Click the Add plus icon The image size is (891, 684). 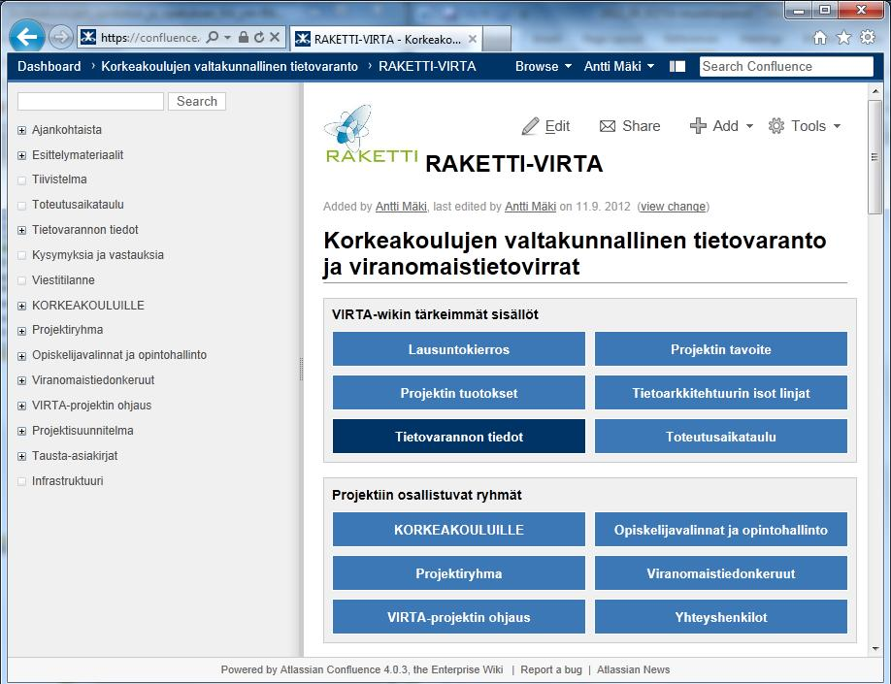(698, 125)
